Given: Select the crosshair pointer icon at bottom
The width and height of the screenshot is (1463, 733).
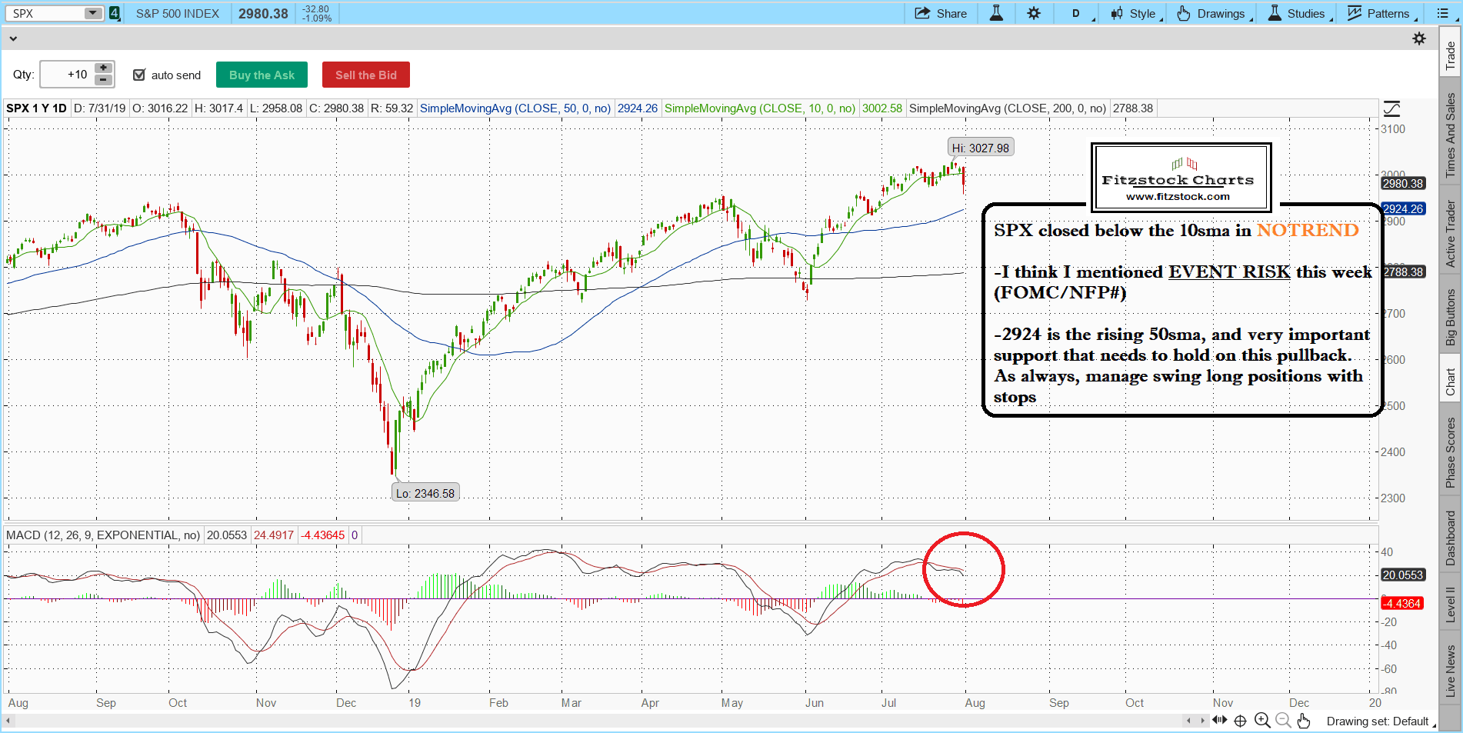Looking at the screenshot, I should pyautogui.click(x=1240, y=721).
